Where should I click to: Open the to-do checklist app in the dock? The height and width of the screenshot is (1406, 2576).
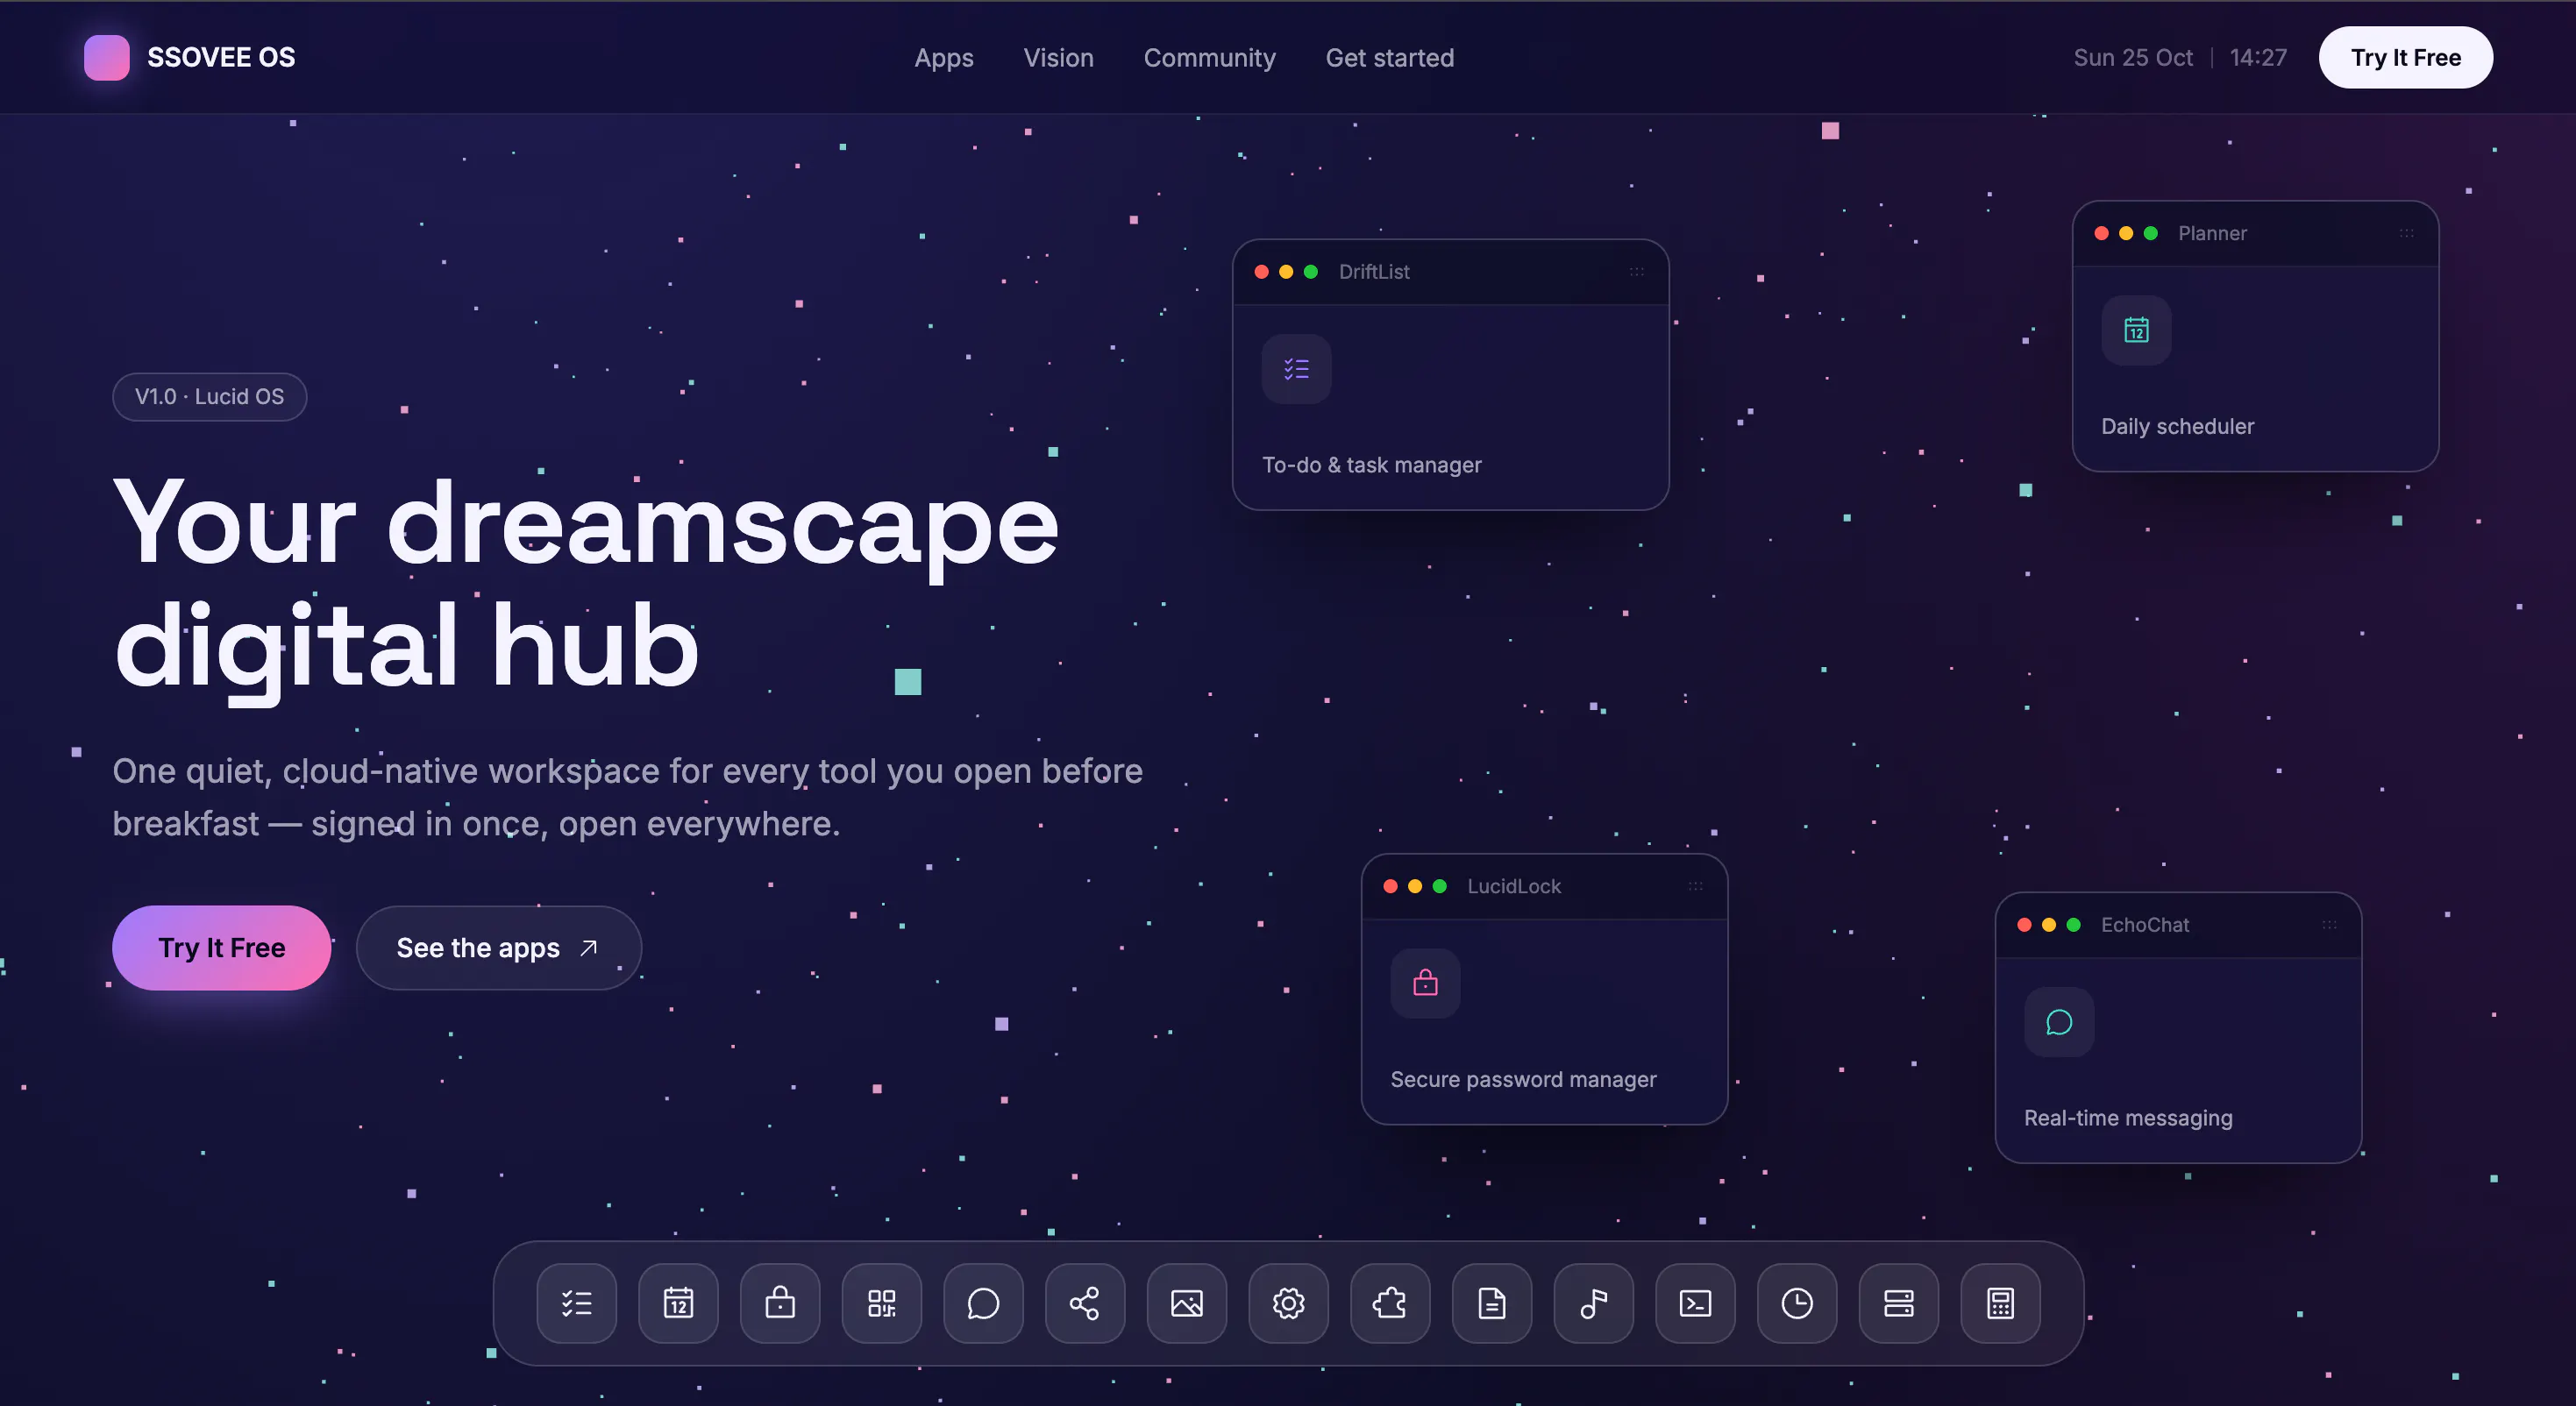click(x=577, y=1303)
